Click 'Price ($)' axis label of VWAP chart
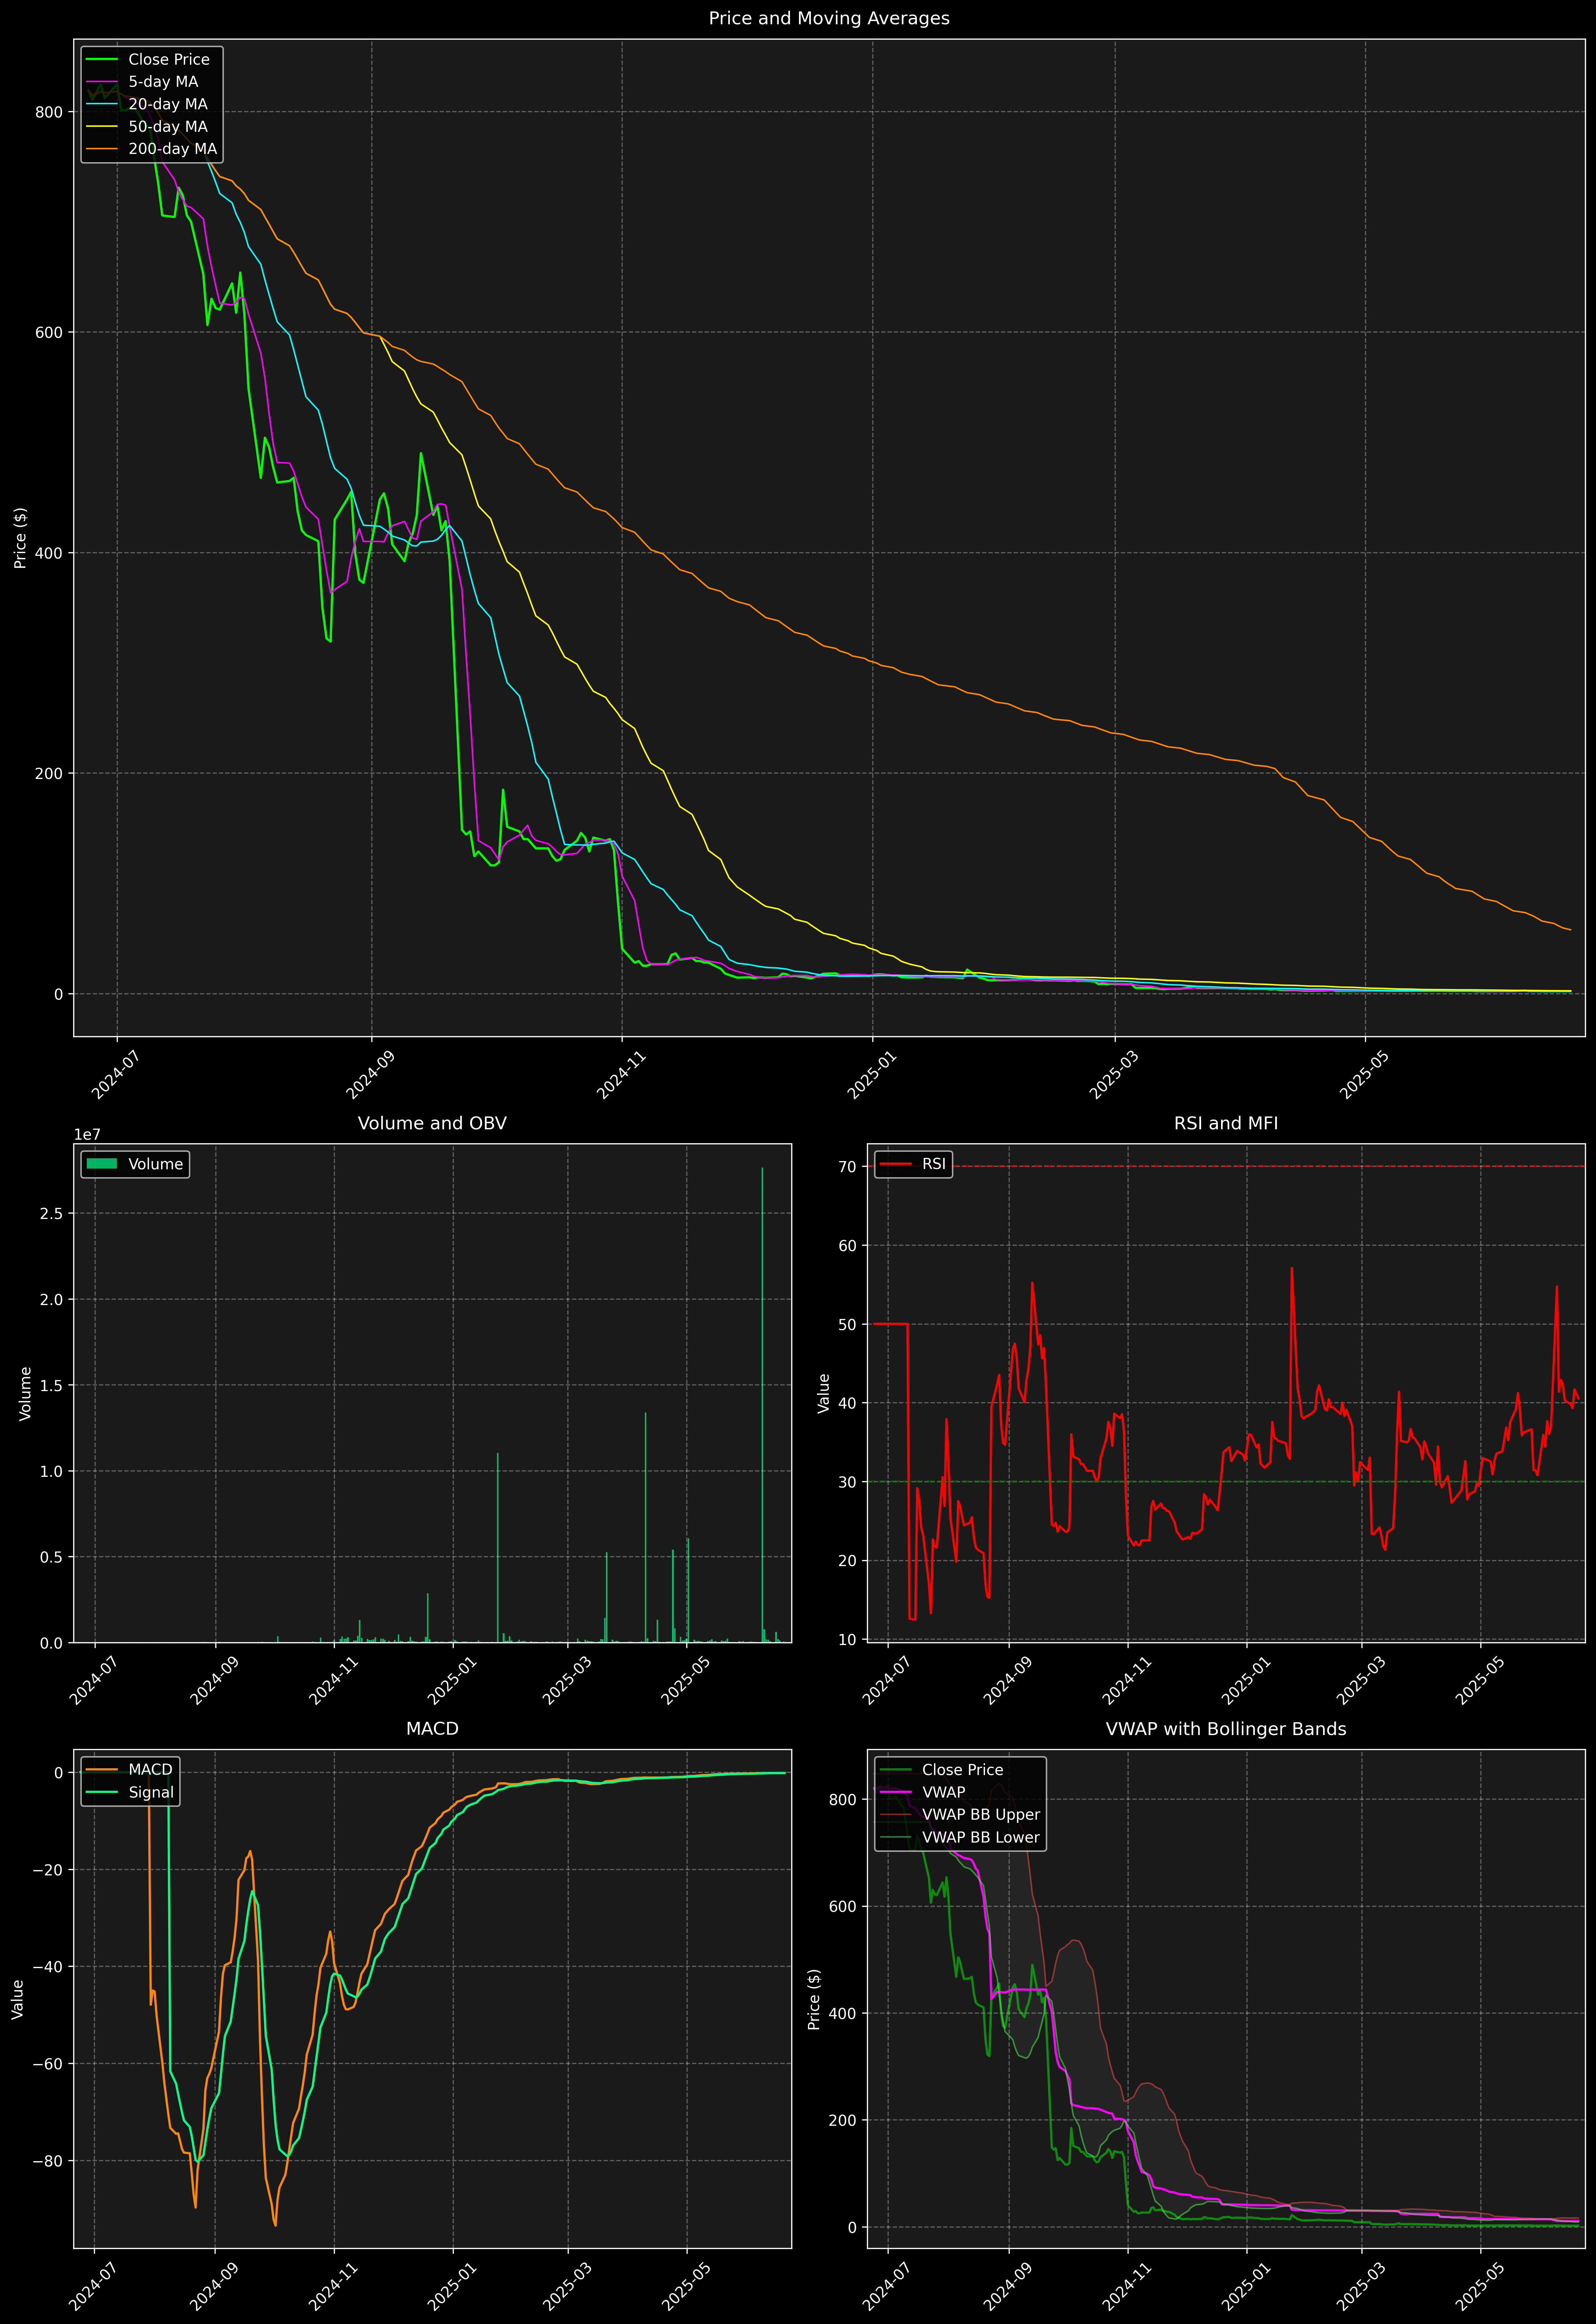The width and height of the screenshot is (1596, 2324). click(x=814, y=1999)
